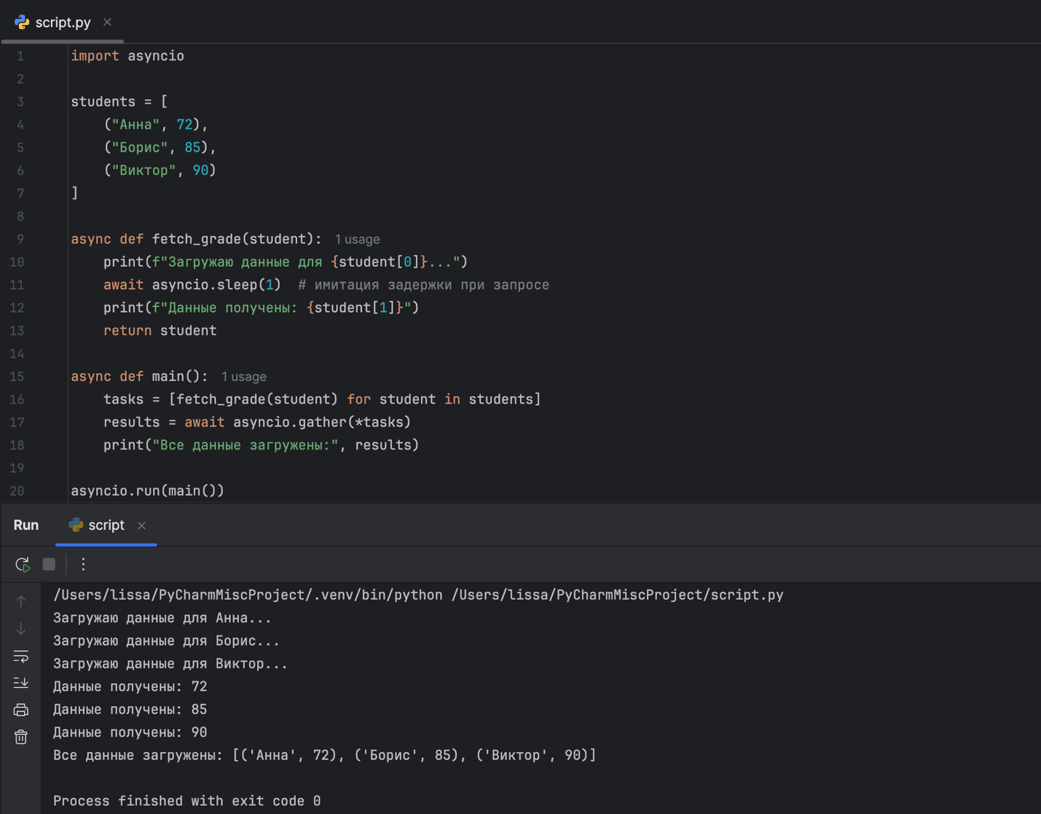Viewport: 1041px width, 814px height.
Task: Click the '1 usage' hint beside fetch_grade
Action: click(x=357, y=239)
